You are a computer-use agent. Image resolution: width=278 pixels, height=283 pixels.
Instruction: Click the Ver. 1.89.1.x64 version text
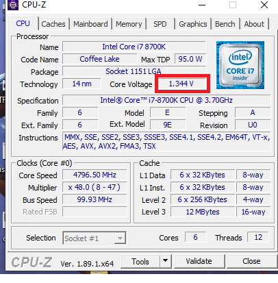click(87, 264)
